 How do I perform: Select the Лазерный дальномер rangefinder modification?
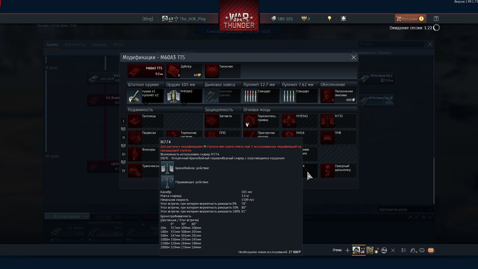338,170
